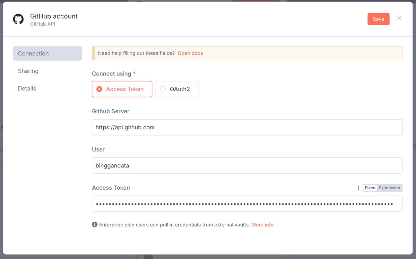Click the info circle icon about external vaults
The width and height of the screenshot is (416, 259).
click(x=94, y=224)
